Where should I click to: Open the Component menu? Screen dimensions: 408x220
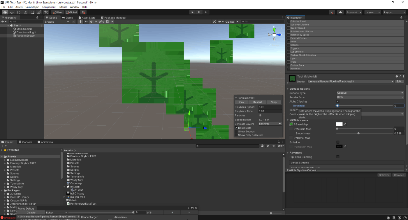(49, 7)
